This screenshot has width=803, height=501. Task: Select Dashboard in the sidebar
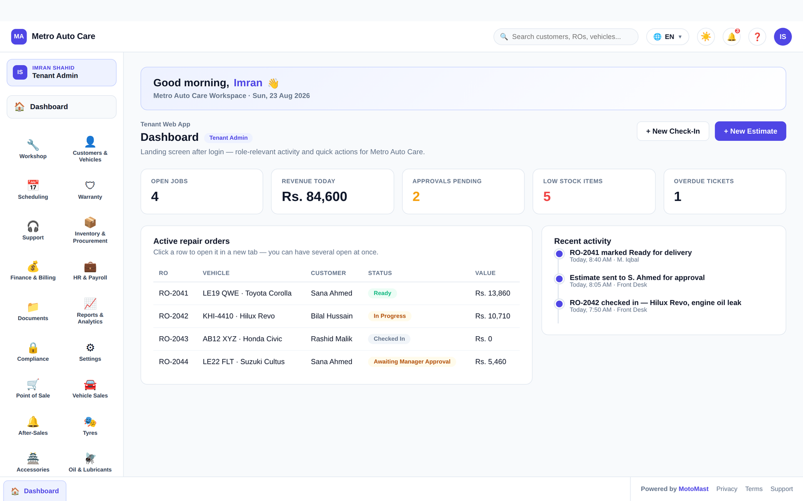point(62,107)
